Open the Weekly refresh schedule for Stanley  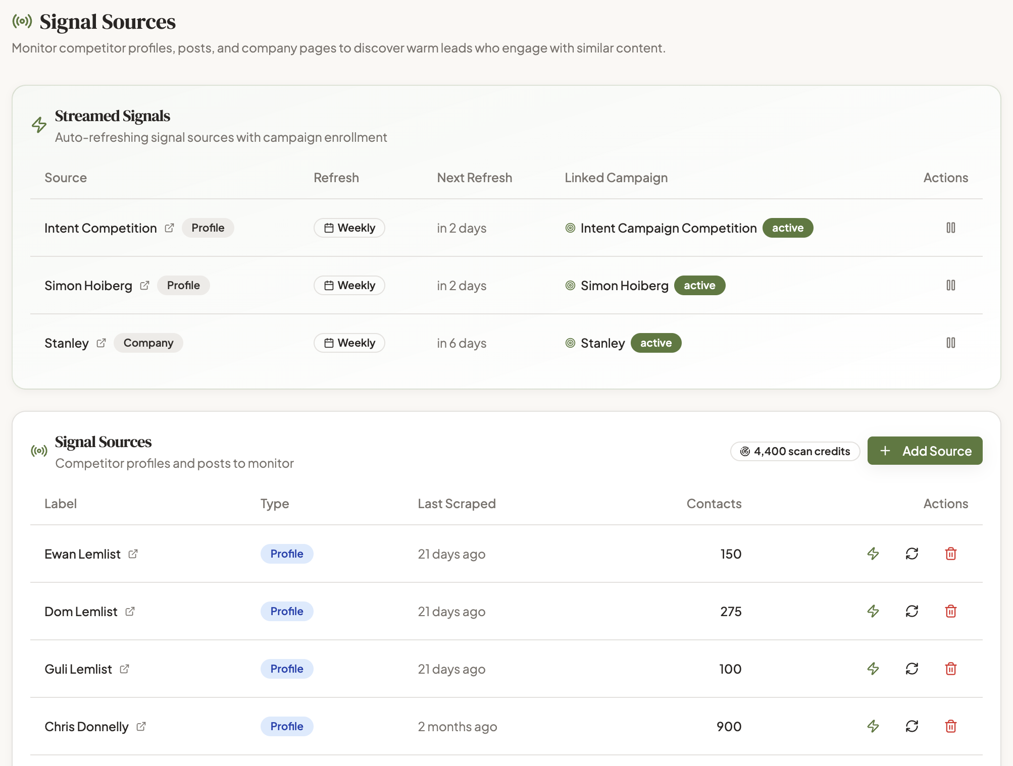(x=349, y=343)
